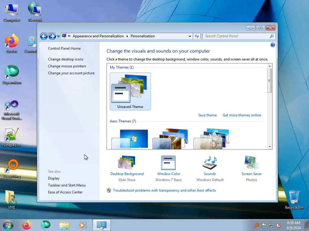The height and width of the screenshot is (231, 309).
Task: Launch Supermium from the taskbar
Action: [x=46, y=225]
